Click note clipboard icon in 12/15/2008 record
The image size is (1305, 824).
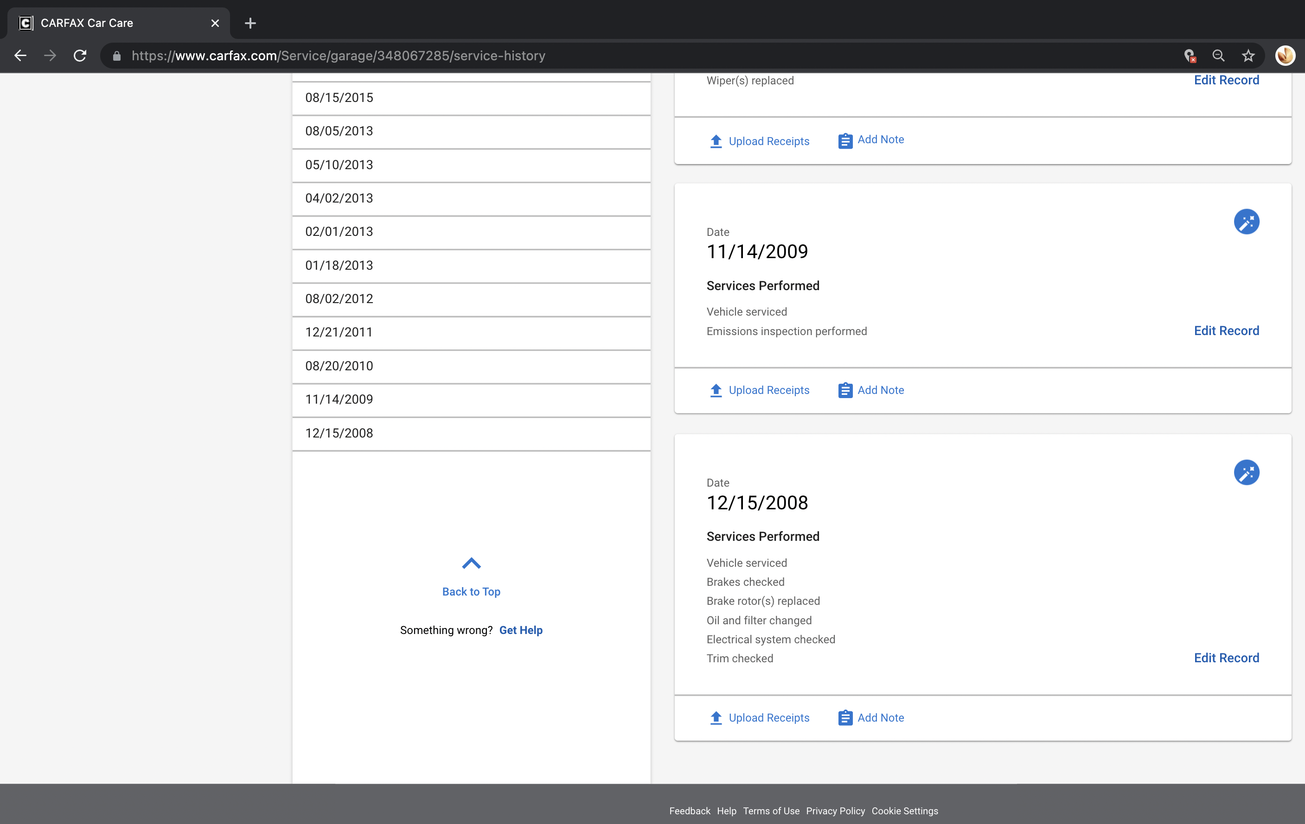coord(845,718)
